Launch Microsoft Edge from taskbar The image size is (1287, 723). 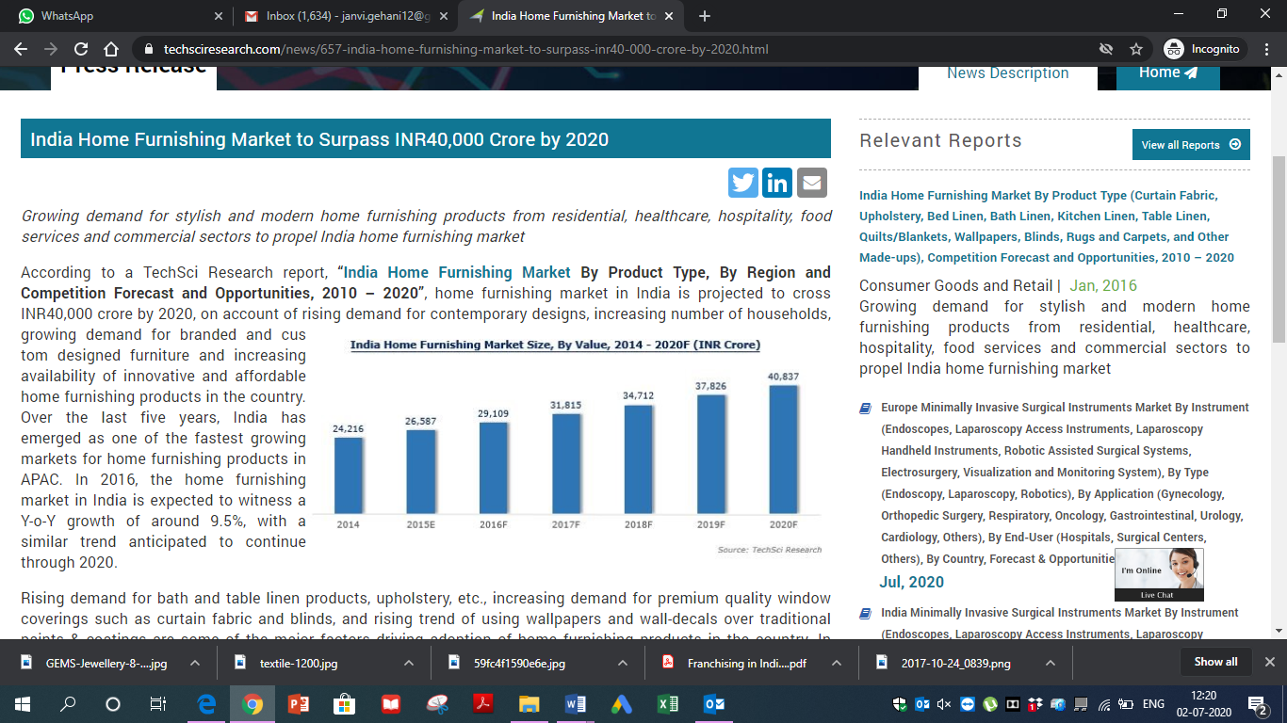[x=205, y=703]
